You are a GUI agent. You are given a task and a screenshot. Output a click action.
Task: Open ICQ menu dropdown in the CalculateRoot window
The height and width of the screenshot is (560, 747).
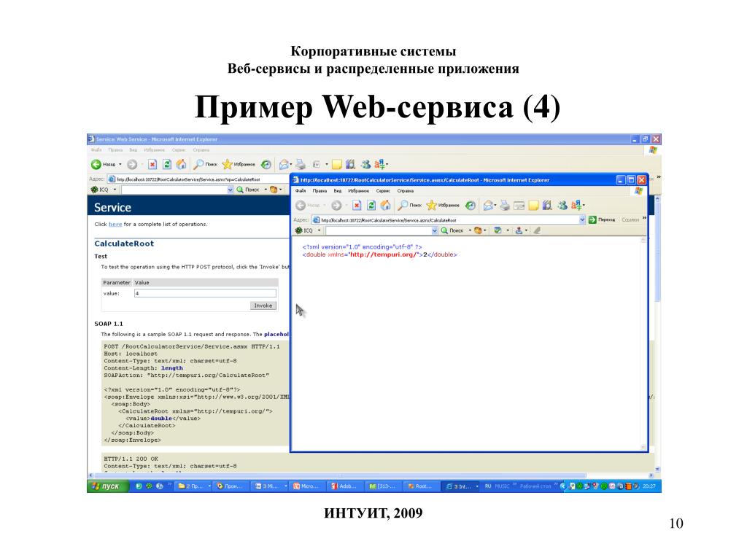click(x=320, y=230)
